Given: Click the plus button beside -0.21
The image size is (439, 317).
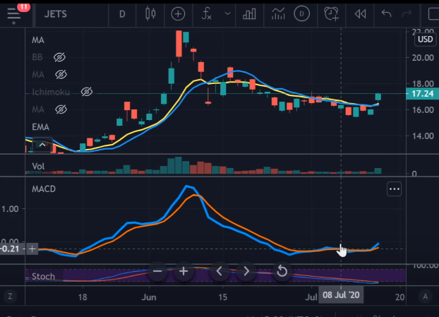Looking at the screenshot, I should click(x=32, y=249).
